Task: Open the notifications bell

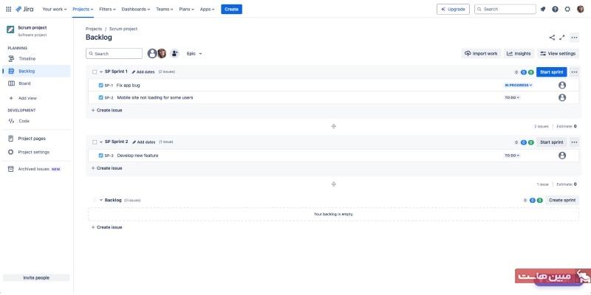Action: point(543,9)
